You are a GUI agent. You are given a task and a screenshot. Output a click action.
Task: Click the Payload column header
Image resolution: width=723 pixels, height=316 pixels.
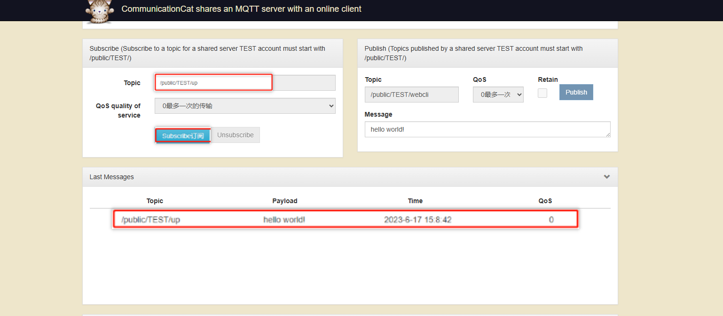[285, 201]
